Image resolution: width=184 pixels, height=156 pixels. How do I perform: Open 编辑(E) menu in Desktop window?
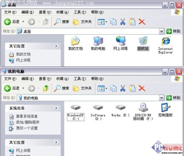(27, 12)
